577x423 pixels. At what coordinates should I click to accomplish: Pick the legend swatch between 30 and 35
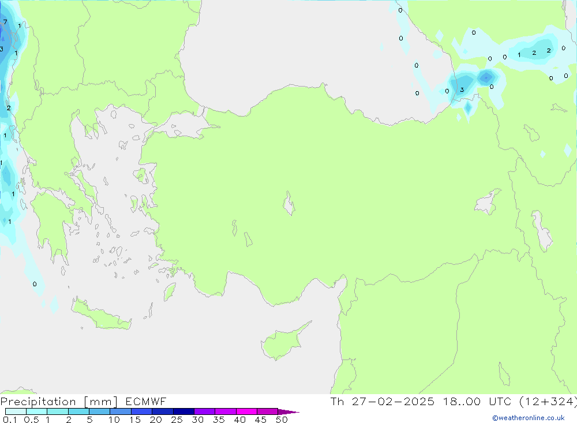click(205, 411)
